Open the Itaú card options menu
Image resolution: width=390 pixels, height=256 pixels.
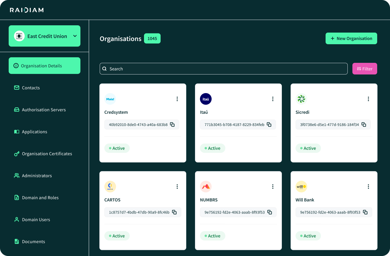(x=273, y=99)
